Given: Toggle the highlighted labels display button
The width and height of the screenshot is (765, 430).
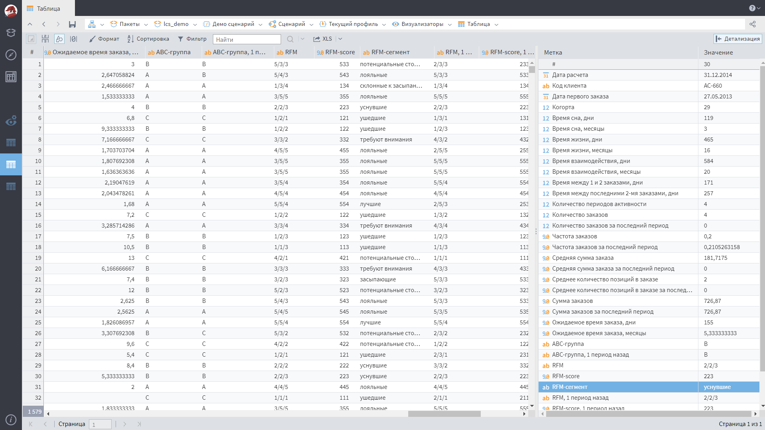Looking at the screenshot, I should pyautogui.click(x=59, y=39).
